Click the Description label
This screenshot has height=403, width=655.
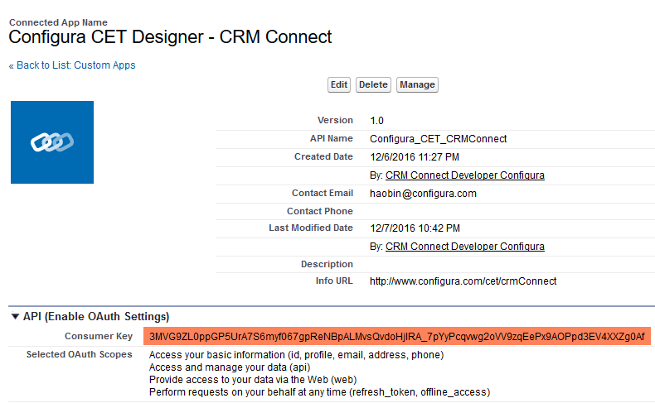(x=327, y=264)
